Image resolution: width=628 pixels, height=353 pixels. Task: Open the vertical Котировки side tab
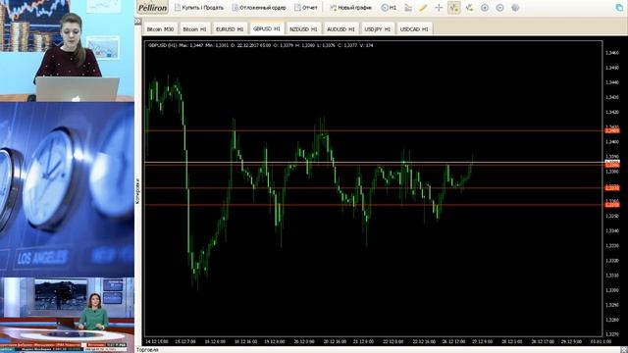tap(137, 191)
